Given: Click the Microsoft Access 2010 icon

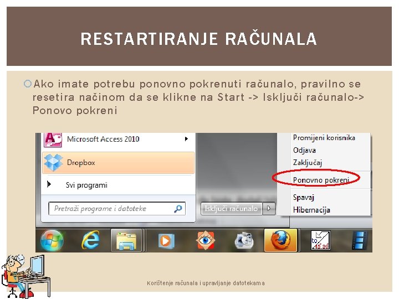Looking at the screenshot, I should pyautogui.click(x=53, y=140).
